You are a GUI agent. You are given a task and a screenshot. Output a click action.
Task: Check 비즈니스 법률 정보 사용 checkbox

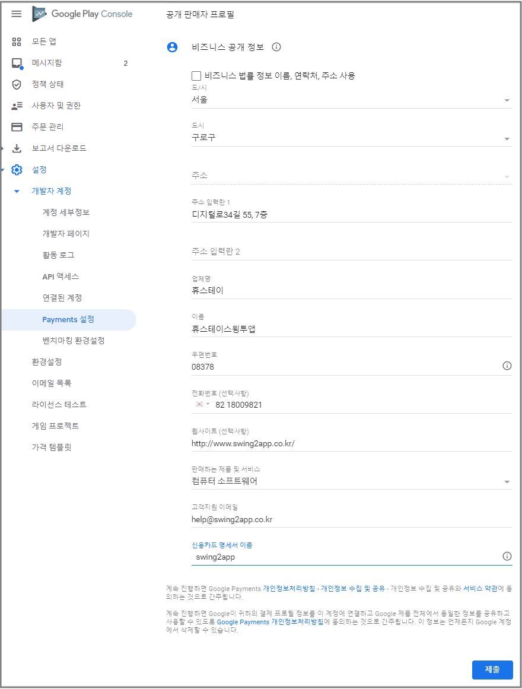pyautogui.click(x=196, y=75)
